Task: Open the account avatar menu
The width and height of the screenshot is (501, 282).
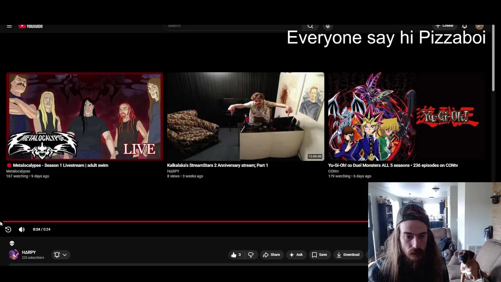Action: [479, 26]
